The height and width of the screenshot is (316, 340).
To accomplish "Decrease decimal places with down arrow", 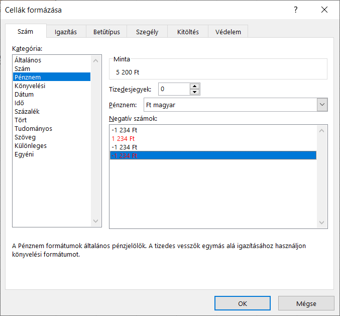I will pyautogui.click(x=194, y=92).
